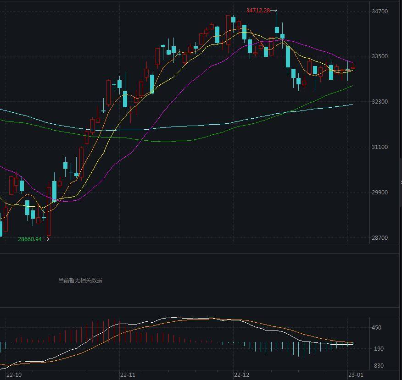
Task: Select the 23-01 date label on timeline
Action: click(356, 375)
